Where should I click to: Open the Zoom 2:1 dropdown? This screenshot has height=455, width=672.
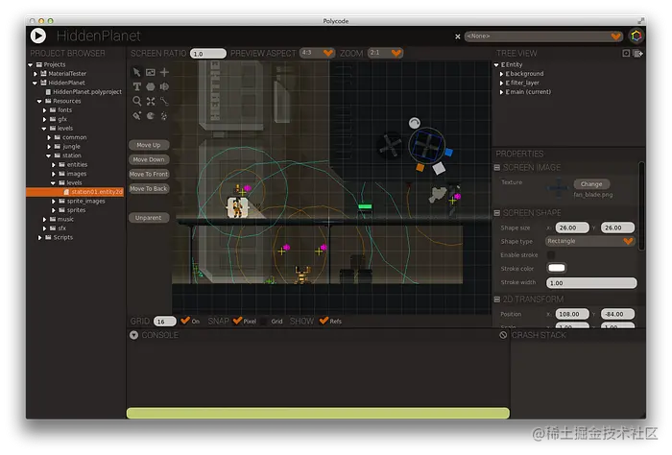(385, 53)
